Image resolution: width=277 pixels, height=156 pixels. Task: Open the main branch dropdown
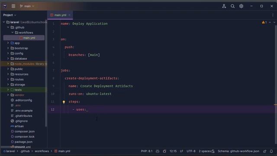click(27, 6)
